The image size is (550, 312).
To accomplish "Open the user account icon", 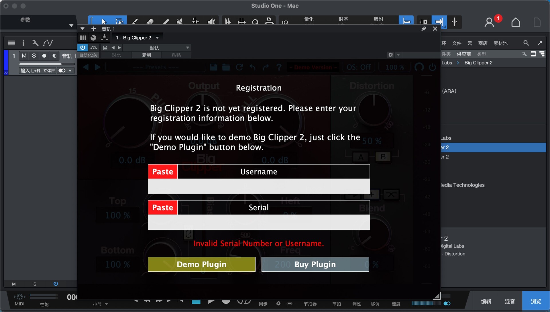I will [489, 22].
